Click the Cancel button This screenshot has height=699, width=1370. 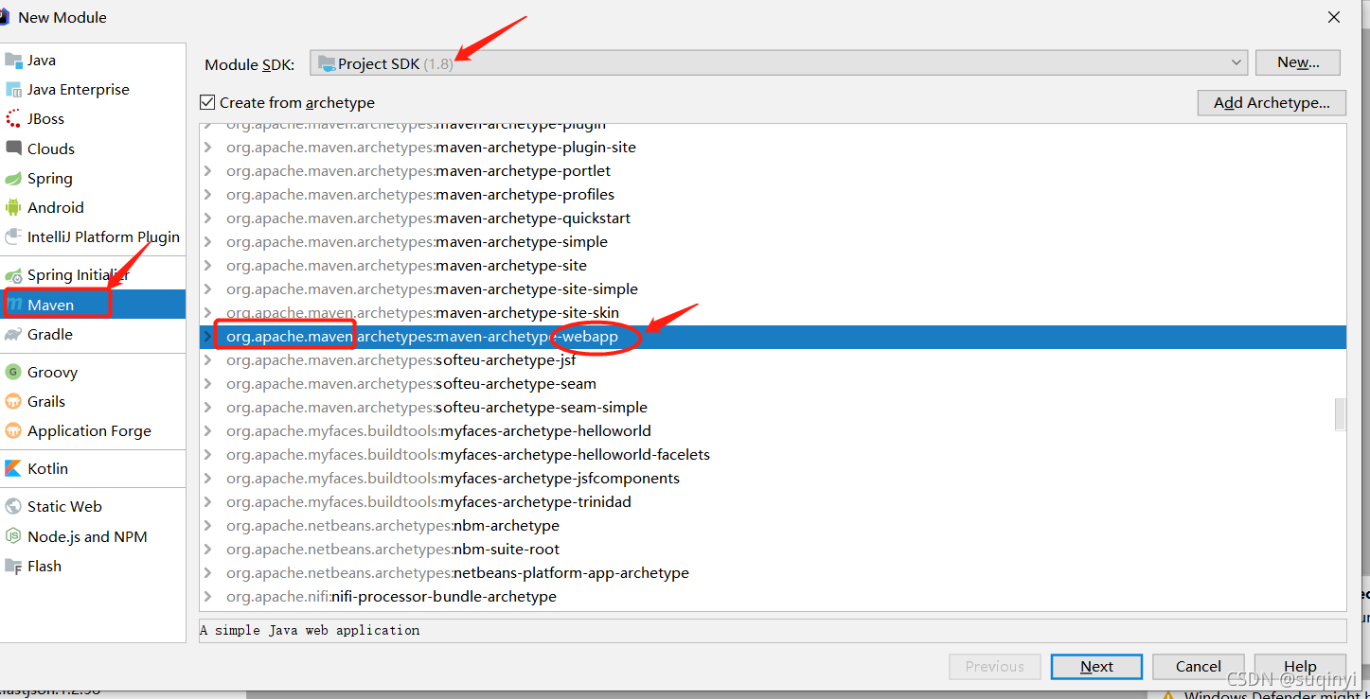1198,667
